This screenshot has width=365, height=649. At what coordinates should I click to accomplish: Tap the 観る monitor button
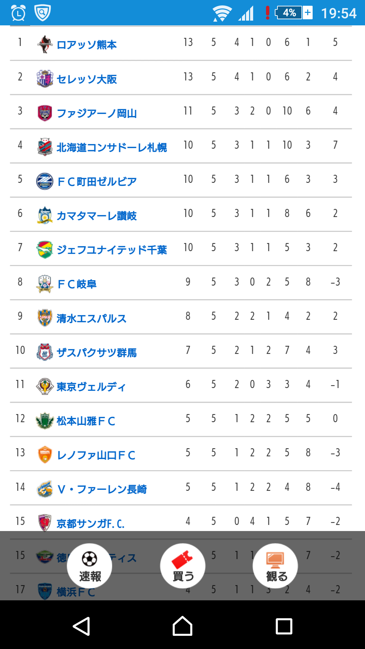(x=275, y=566)
